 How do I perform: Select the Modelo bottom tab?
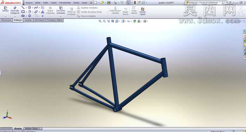18,128
